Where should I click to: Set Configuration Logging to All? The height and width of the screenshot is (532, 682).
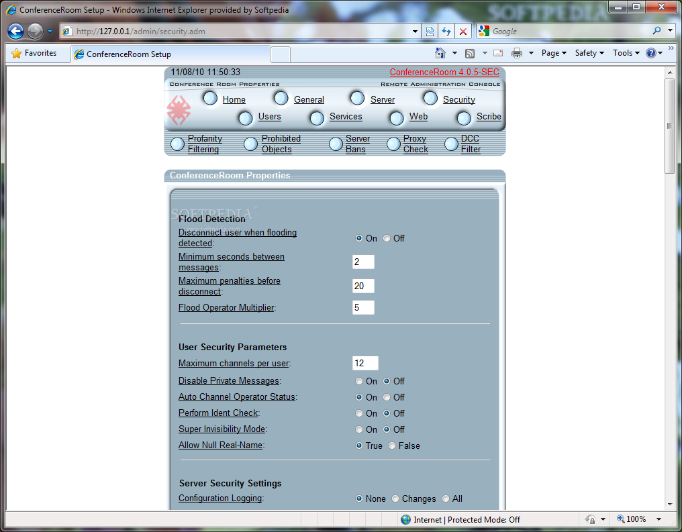pos(446,498)
